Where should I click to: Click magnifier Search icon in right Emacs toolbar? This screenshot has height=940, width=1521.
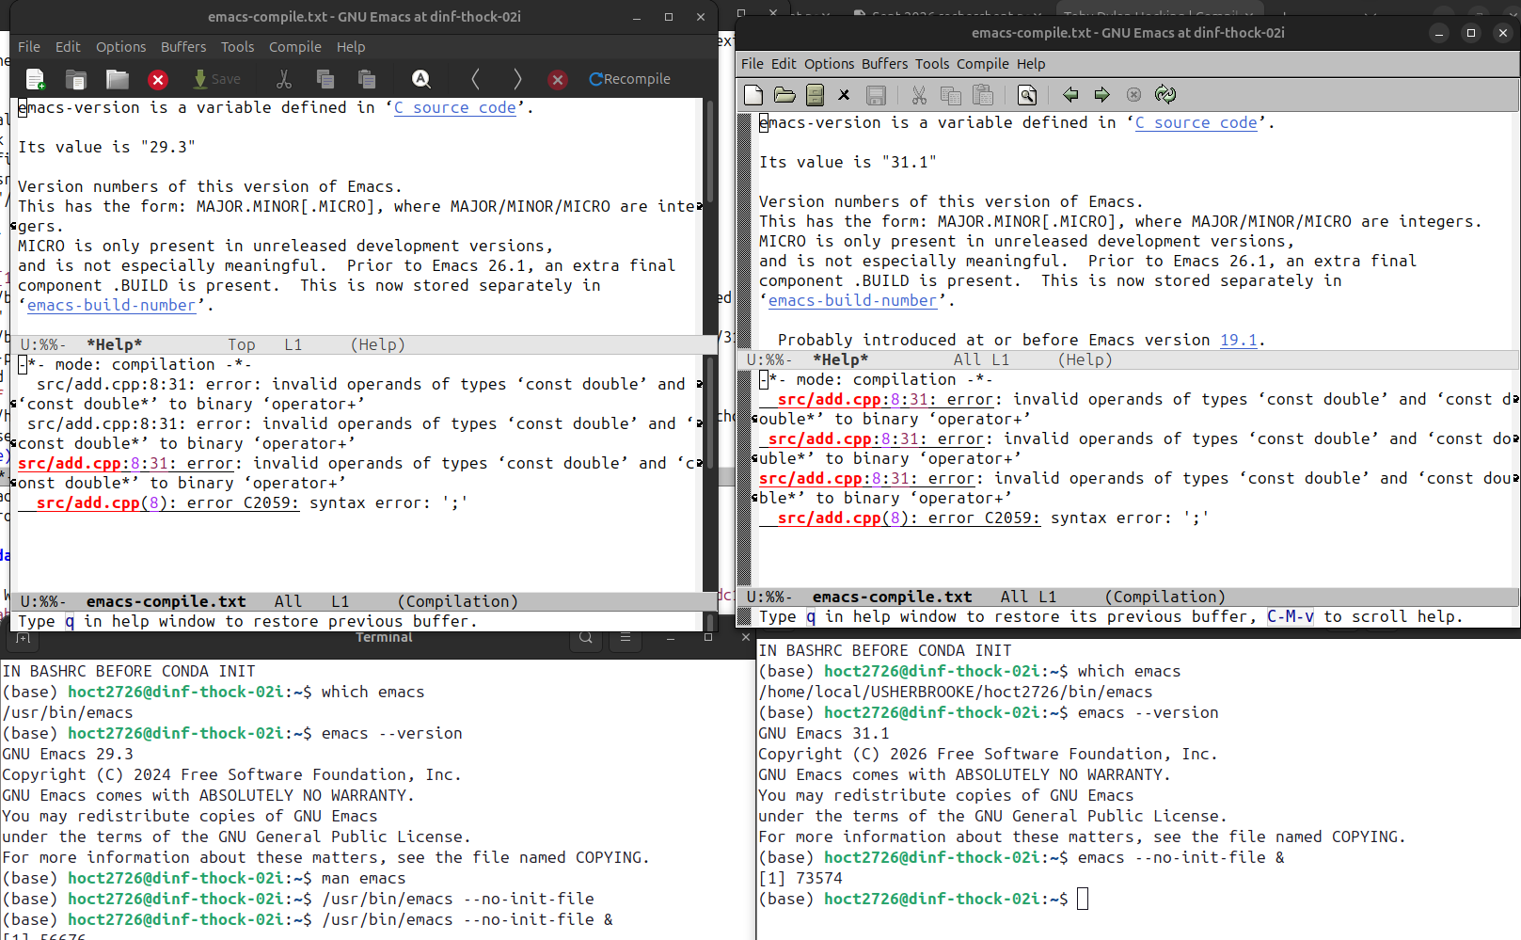[x=1027, y=95]
